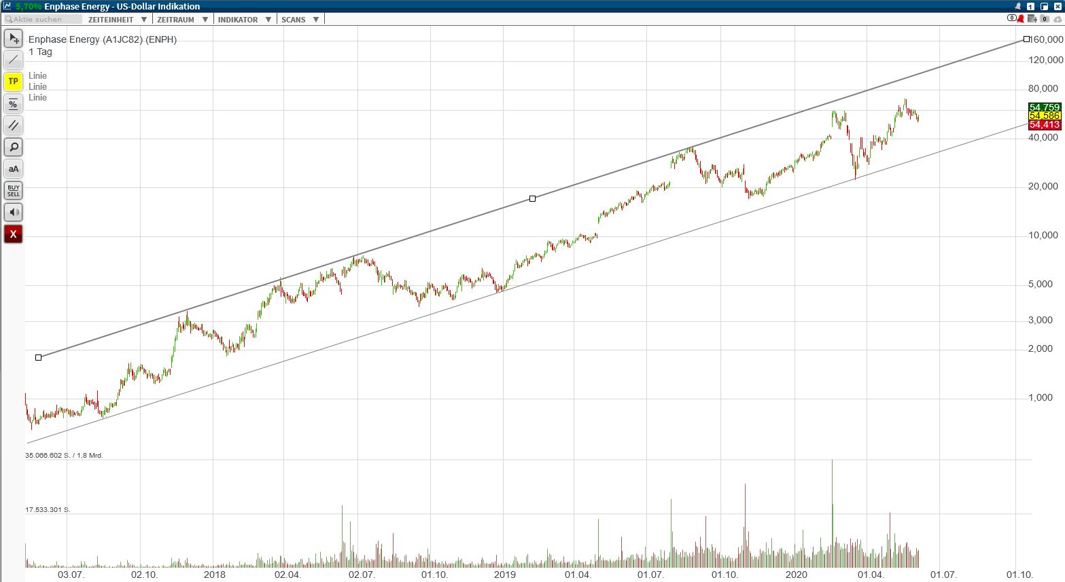Expand the SCANS dropdown
1065x582 pixels.
tap(300, 19)
